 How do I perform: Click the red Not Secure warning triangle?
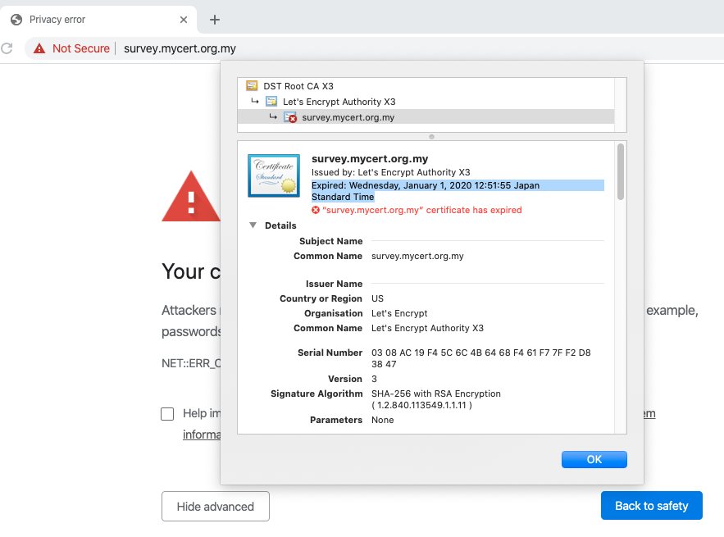pyautogui.click(x=39, y=48)
